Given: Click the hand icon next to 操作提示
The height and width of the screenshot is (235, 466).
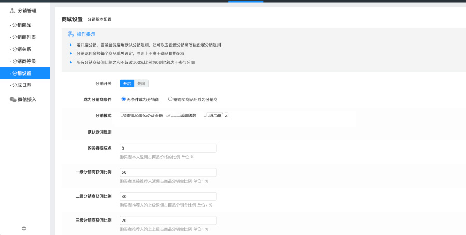Looking at the screenshot, I should tap(71, 34).
